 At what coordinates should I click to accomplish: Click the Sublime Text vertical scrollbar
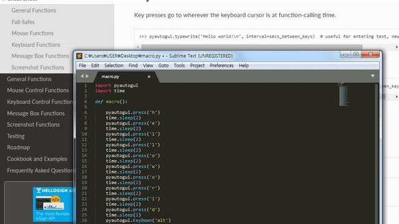[377, 154]
